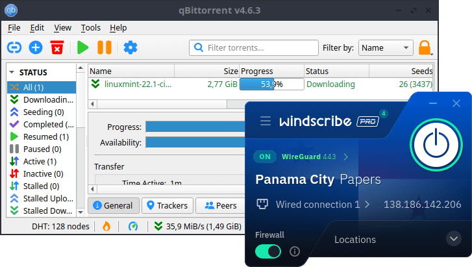Select the Stalled (0) filter
The width and height of the screenshot is (472, 267).
point(42,186)
